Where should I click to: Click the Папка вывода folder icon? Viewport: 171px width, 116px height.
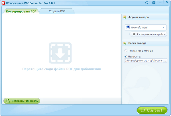[x=125, y=43]
